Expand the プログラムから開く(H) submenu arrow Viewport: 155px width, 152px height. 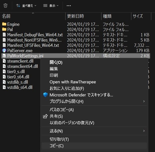coord(144,101)
